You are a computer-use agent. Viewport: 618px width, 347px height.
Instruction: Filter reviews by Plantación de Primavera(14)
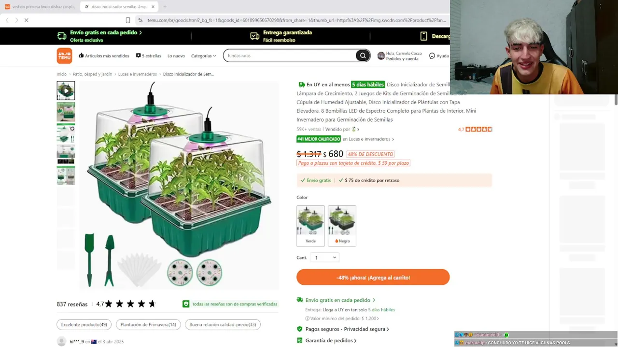coord(148,325)
